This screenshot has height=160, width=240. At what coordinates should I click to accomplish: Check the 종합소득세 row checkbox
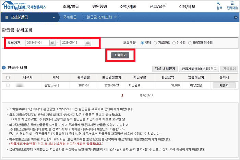point(8,85)
